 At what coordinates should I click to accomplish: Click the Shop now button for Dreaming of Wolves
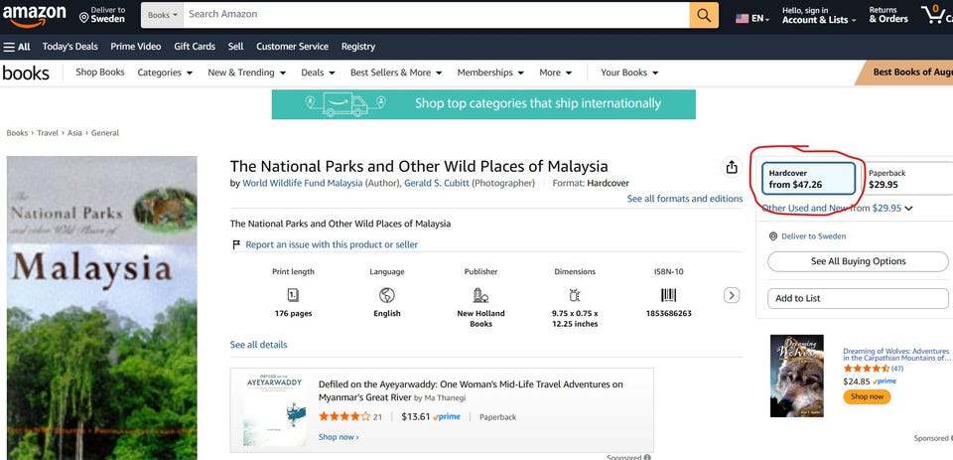pyautogui.click(x=867, y=396)
